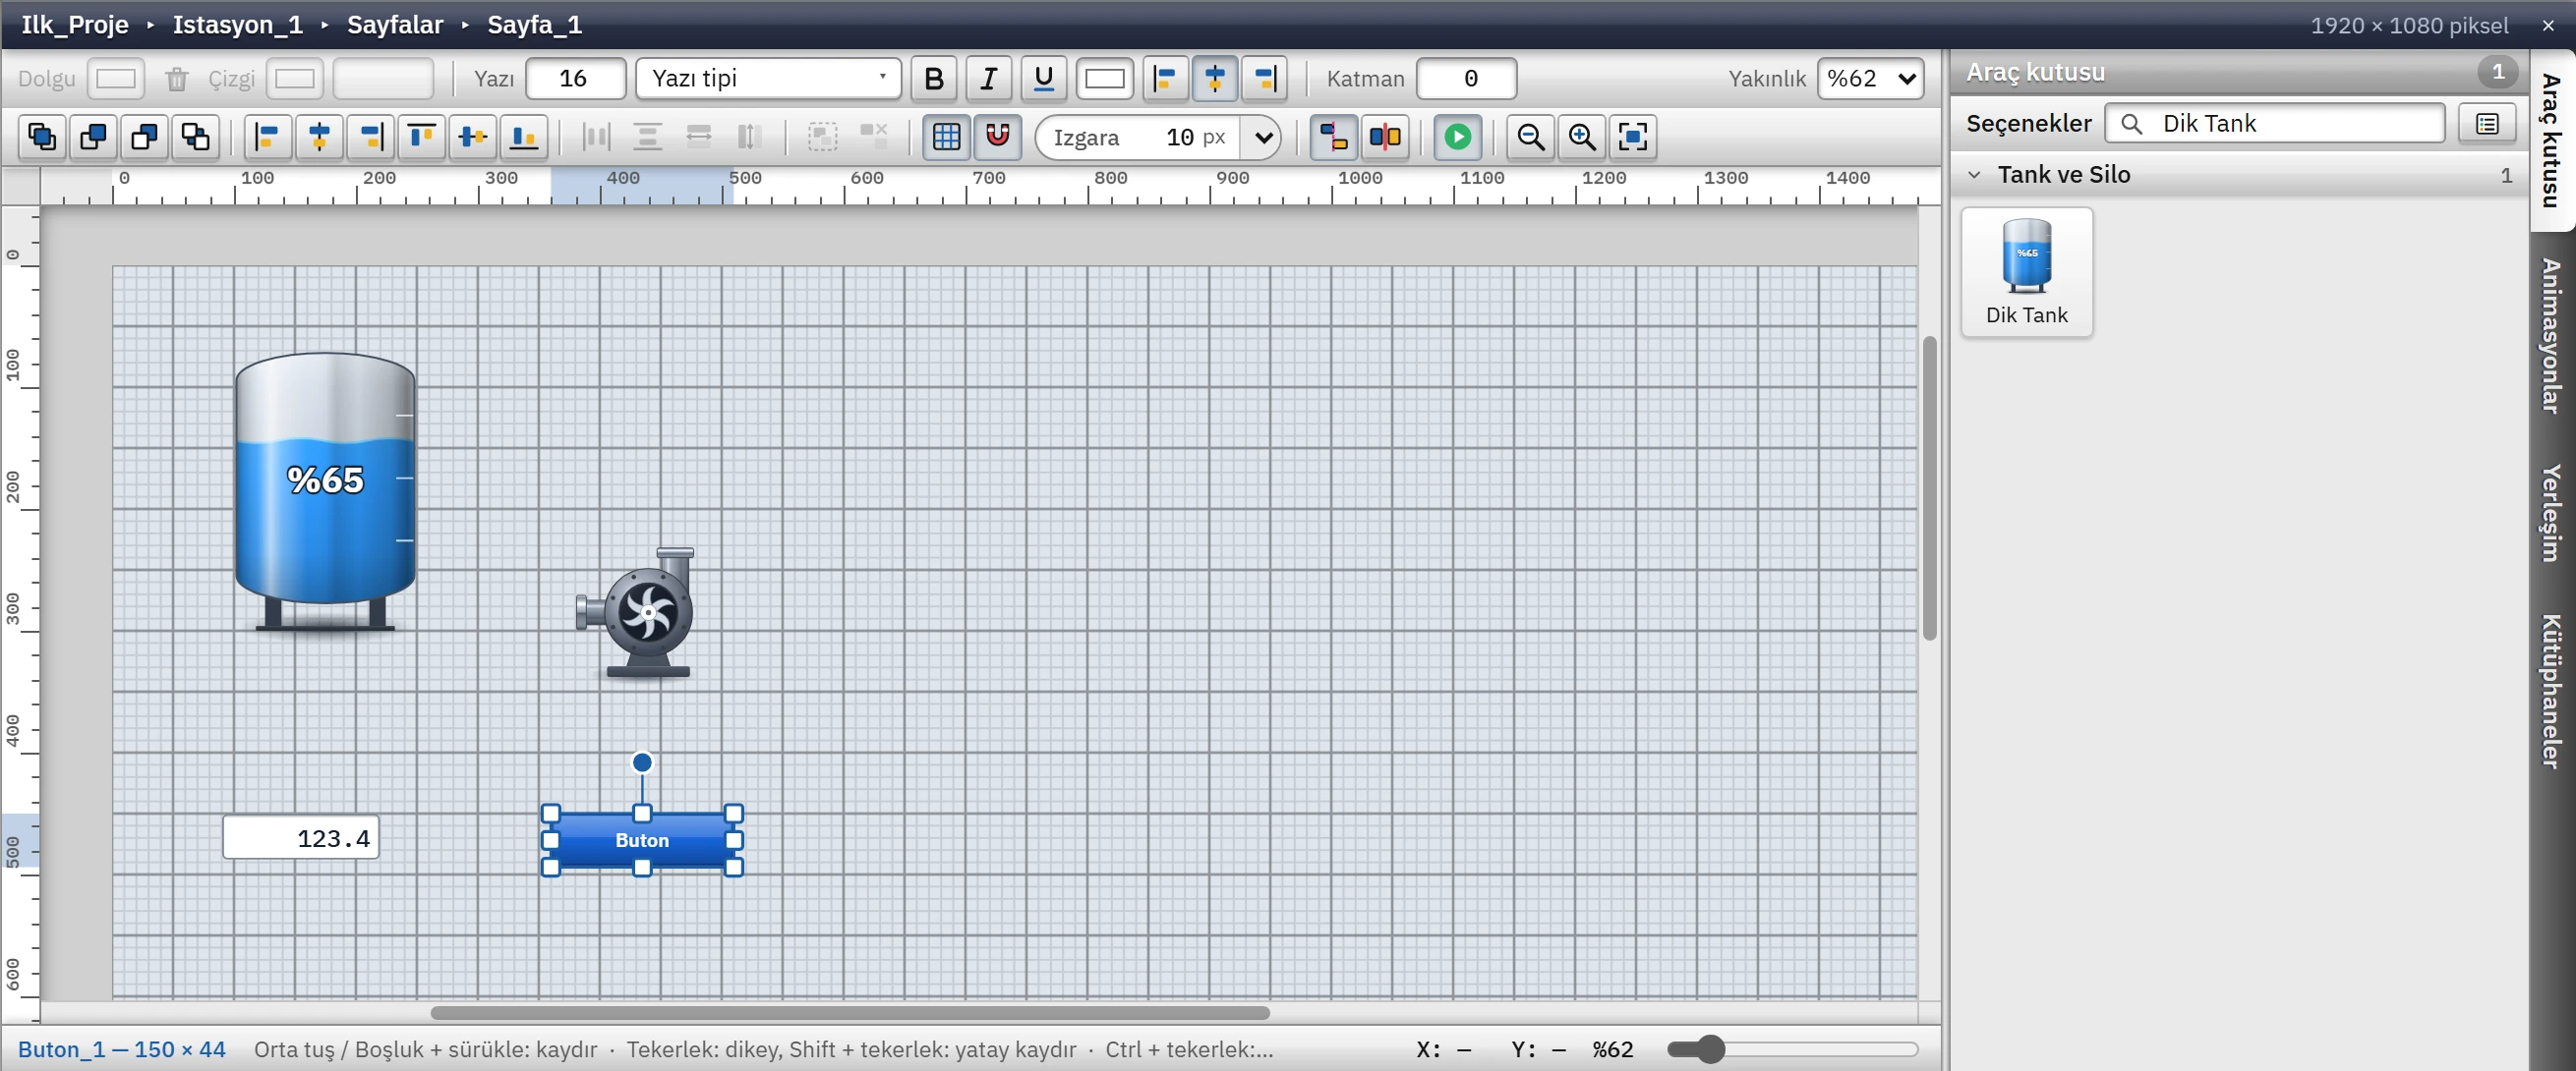Click the Dik Tank toolbox thumbnail
Image resolution: width=2576 pixels, height=1071 pixels.
(x=2026, y=273)
